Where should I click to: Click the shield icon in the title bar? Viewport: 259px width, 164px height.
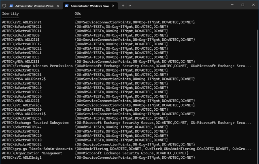4,6
